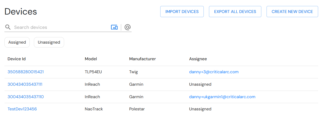Screen dimensions: 321x114
Task: Open assignee danny+3@criticalarc.com
Action: [x=214, y=72]
